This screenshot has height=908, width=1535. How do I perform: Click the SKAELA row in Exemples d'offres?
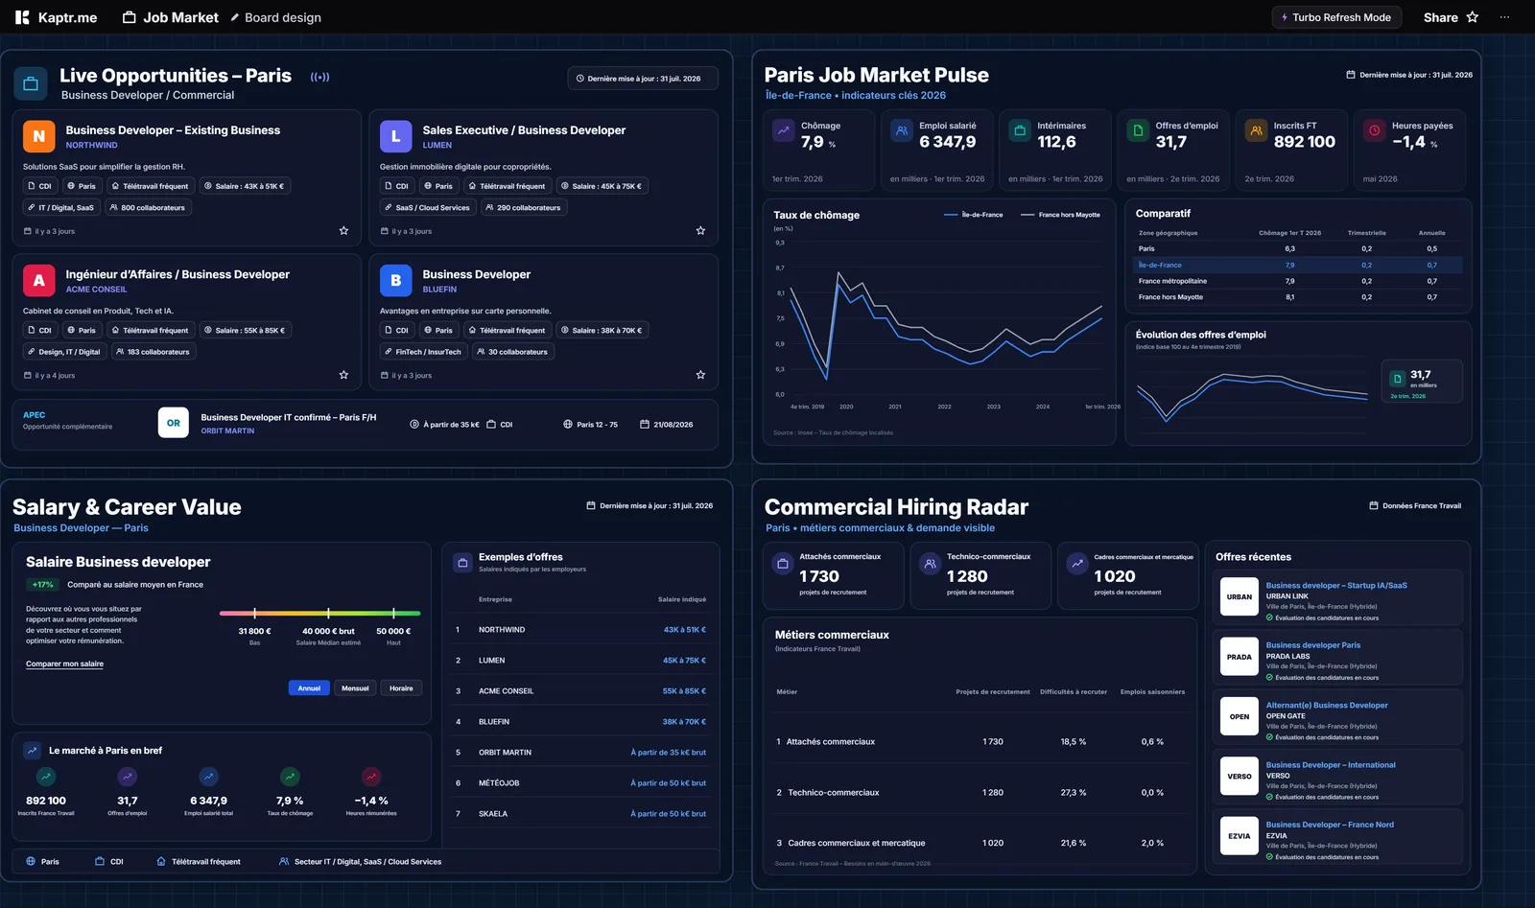click(580, 814)
